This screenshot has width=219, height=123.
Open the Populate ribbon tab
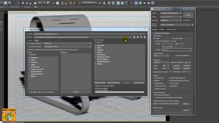(27, 7)
